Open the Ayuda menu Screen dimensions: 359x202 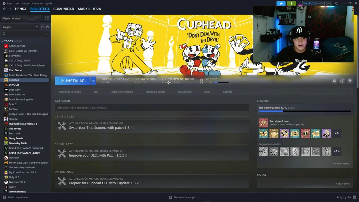click(49, 3)
